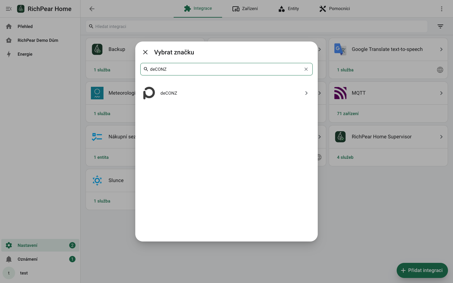Click the RichPear Demo Dům house icon

point(9,40)
